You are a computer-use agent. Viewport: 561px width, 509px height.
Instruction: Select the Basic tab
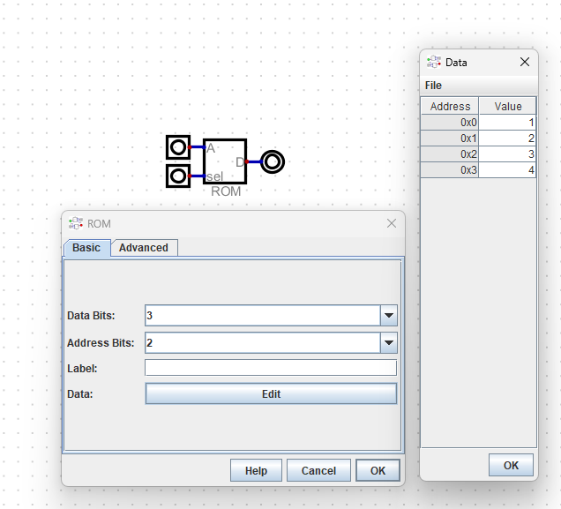[86, 248]
